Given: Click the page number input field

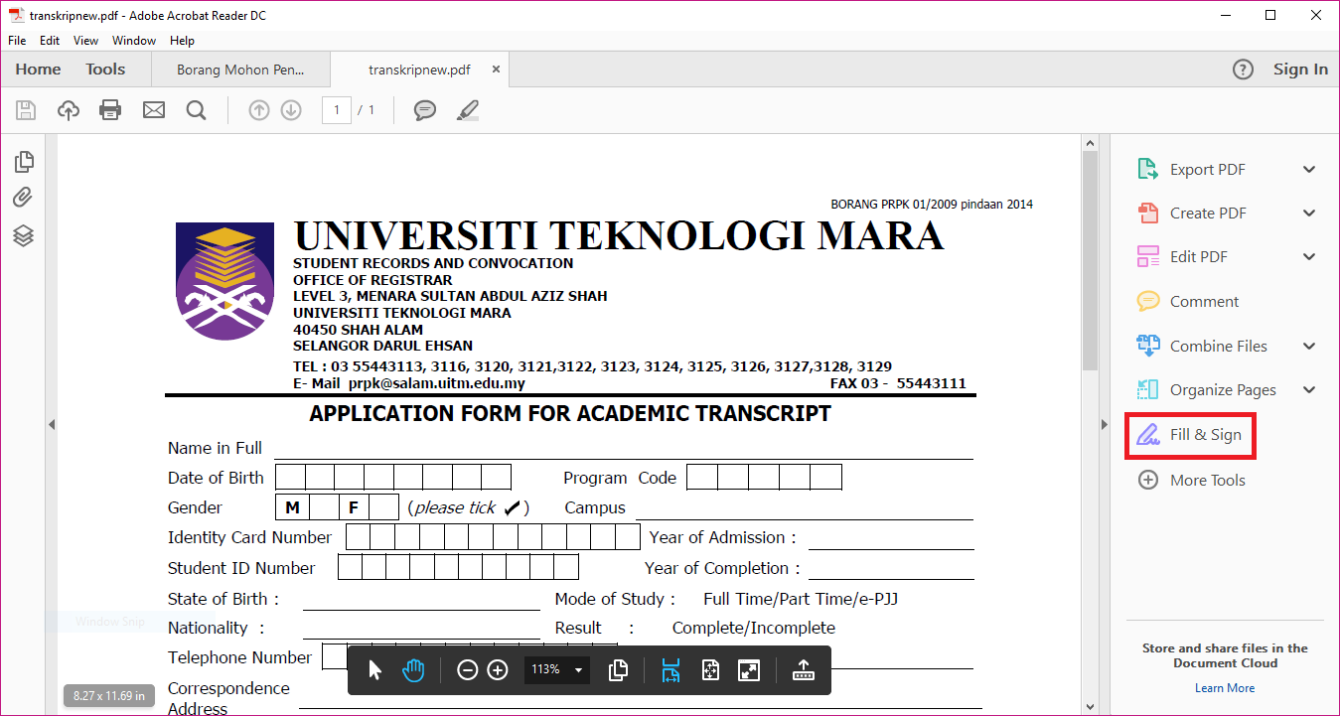Looking at the screenshot, I should [337, 110].
